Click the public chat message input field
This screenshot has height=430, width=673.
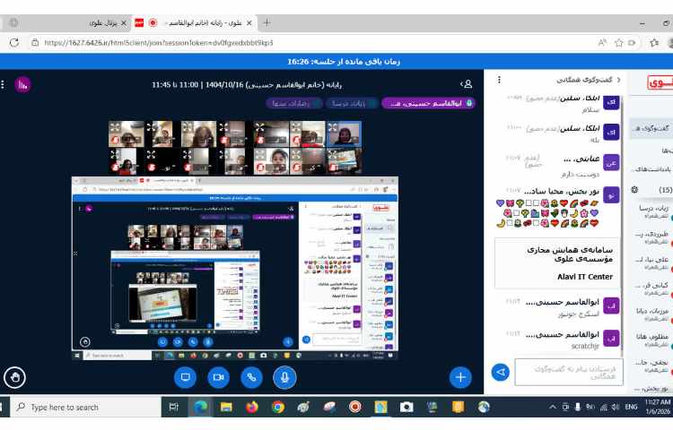[x=569, y=372]
